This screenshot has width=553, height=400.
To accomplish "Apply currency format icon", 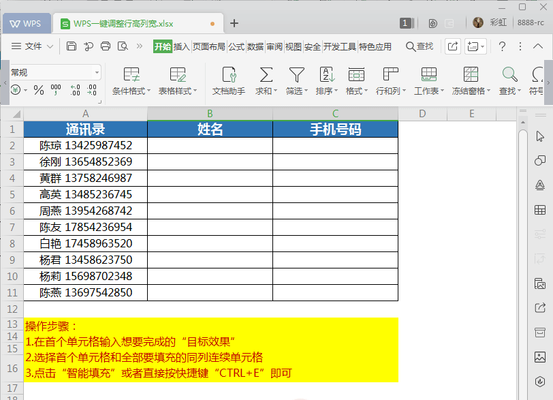I will coord(16,90).
